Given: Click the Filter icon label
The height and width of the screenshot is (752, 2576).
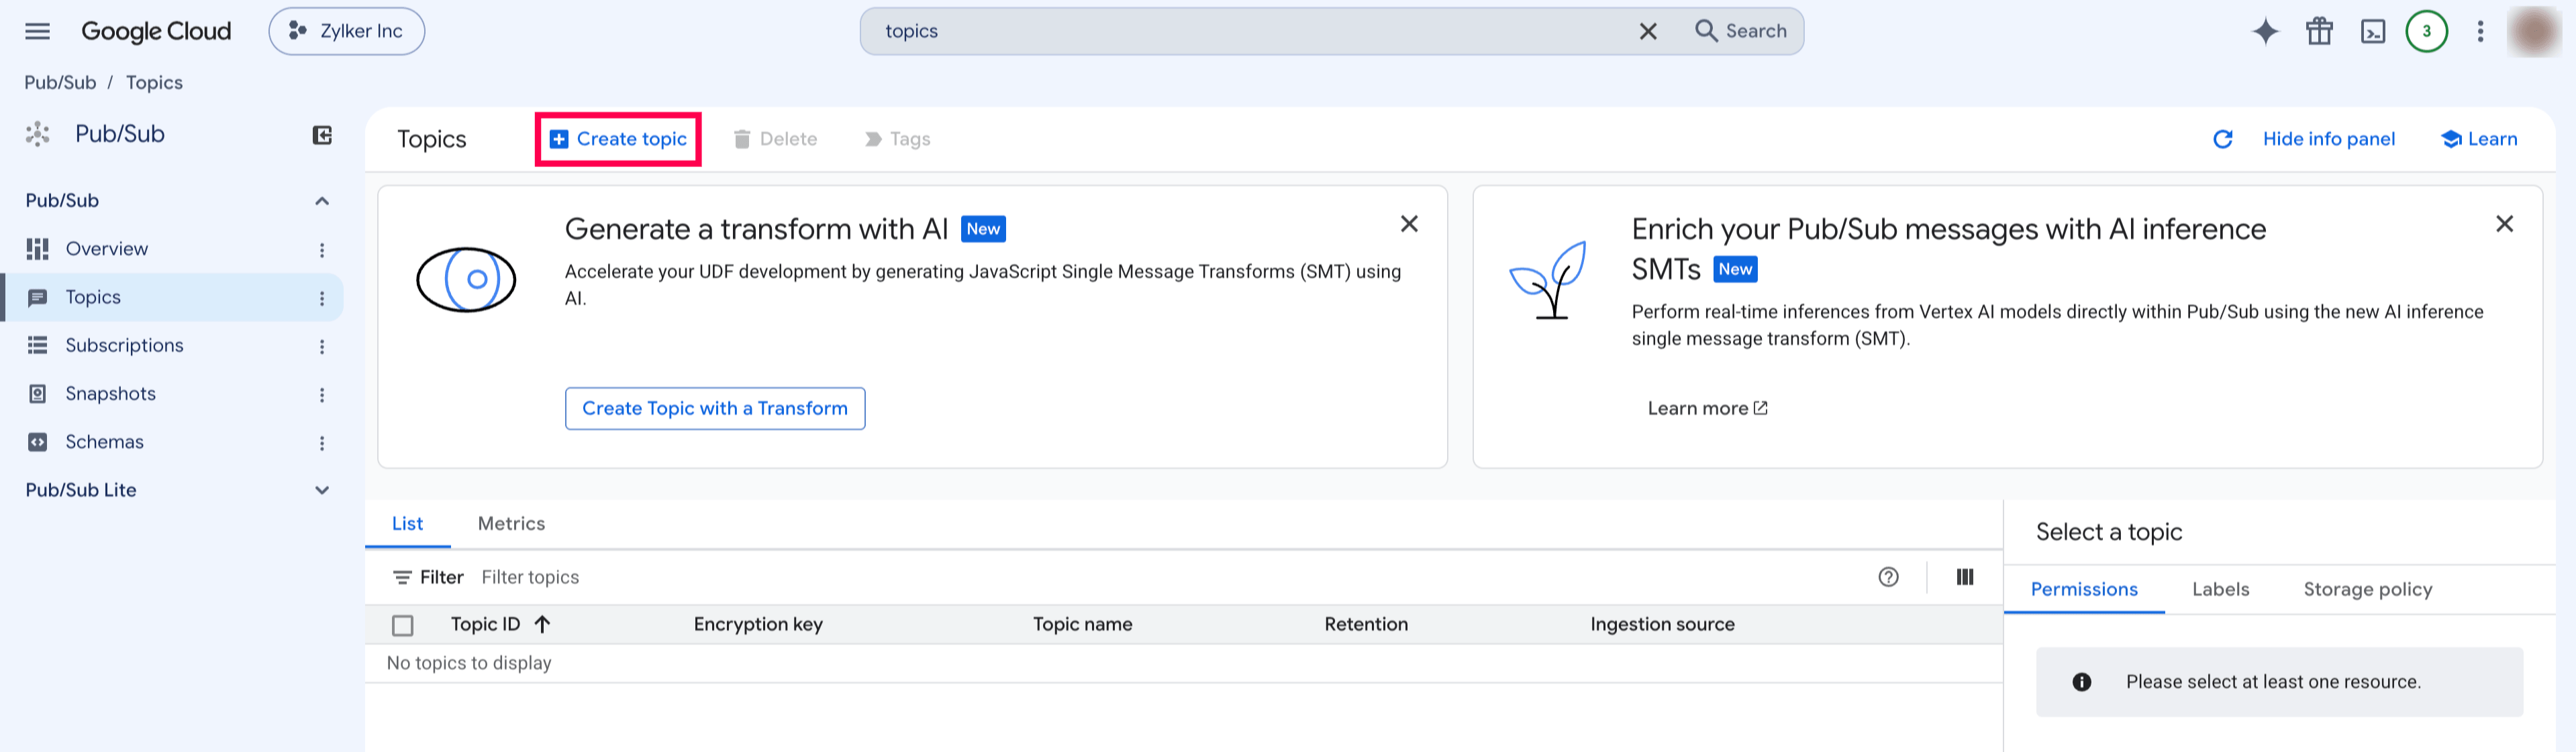Looking at the screenshot, I should (428, 577).
